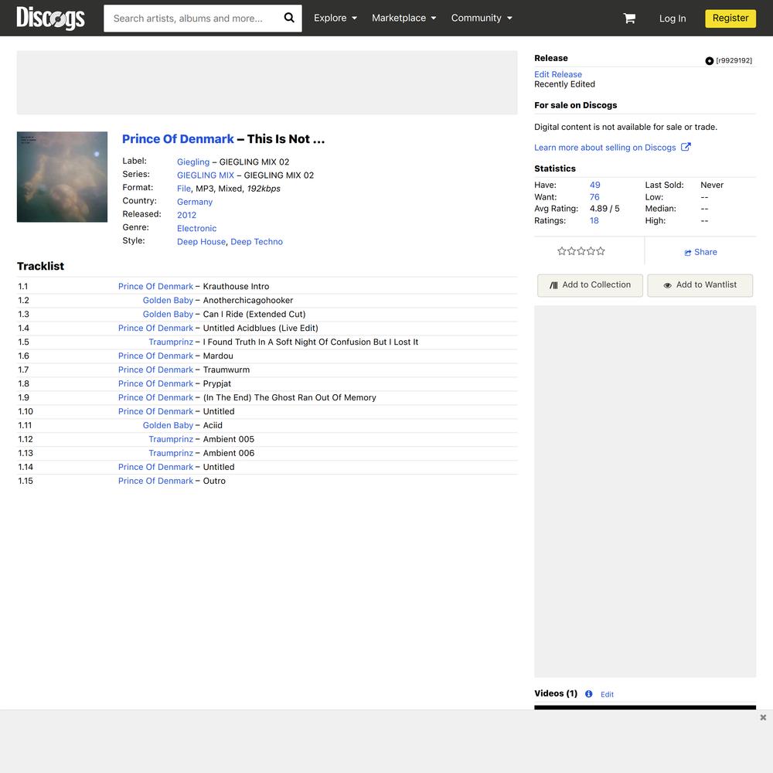Open the Deep House style link
The image size is (773, 773).
201,241
